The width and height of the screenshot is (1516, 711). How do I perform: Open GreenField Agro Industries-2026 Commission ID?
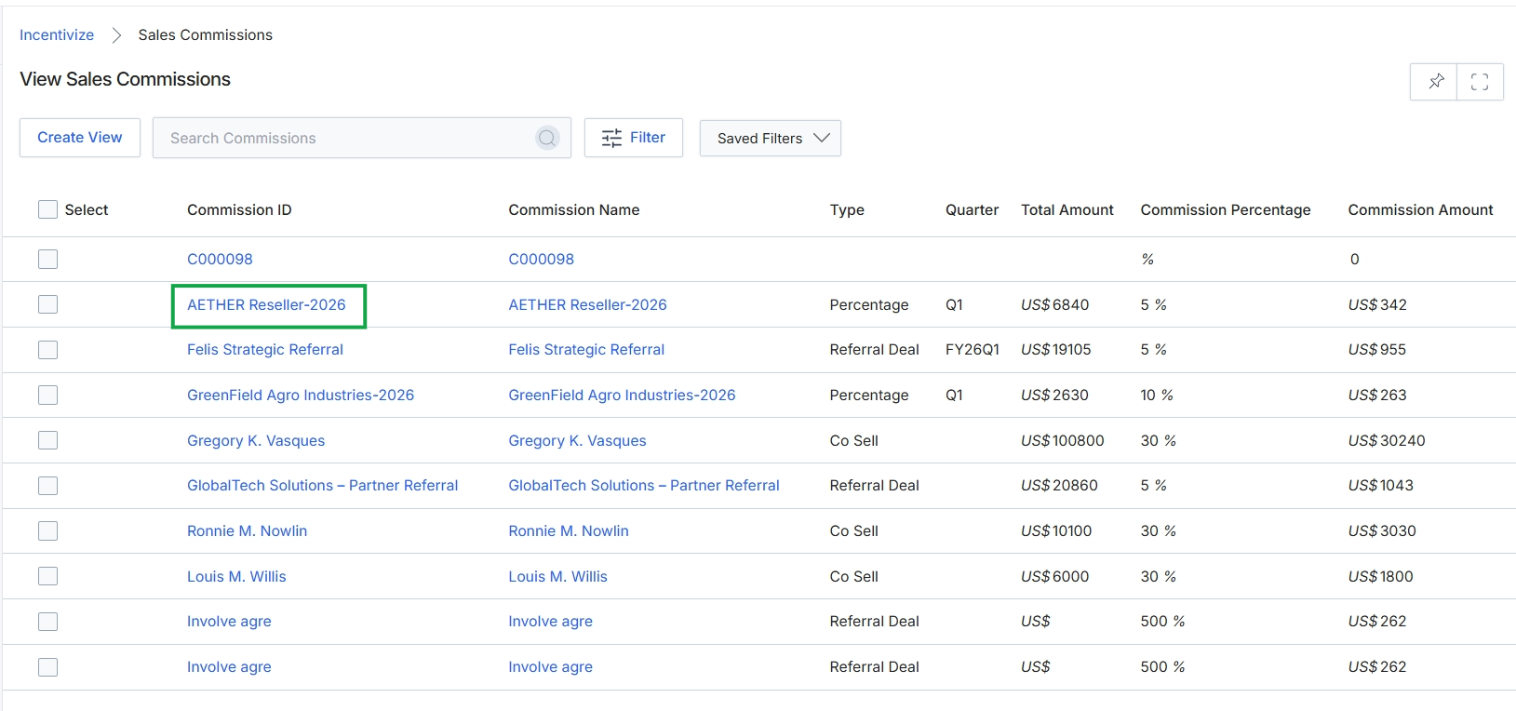[x=301, y=395]
